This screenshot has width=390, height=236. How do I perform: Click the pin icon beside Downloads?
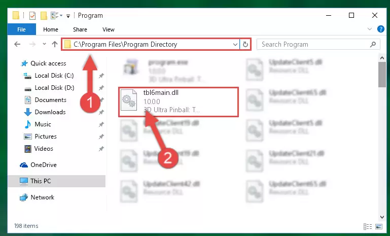[101, 112]
